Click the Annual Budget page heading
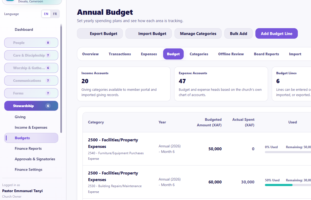The height and width of the screenshot is (200, 311). (x=105, y=12)
